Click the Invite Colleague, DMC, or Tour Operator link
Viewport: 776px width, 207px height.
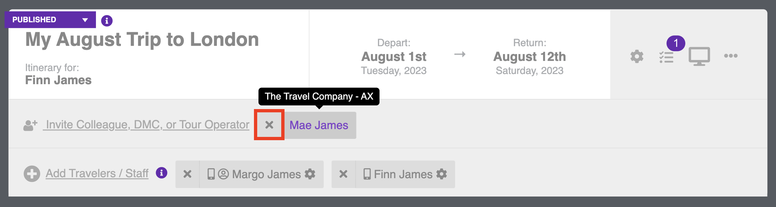point(148,125)
